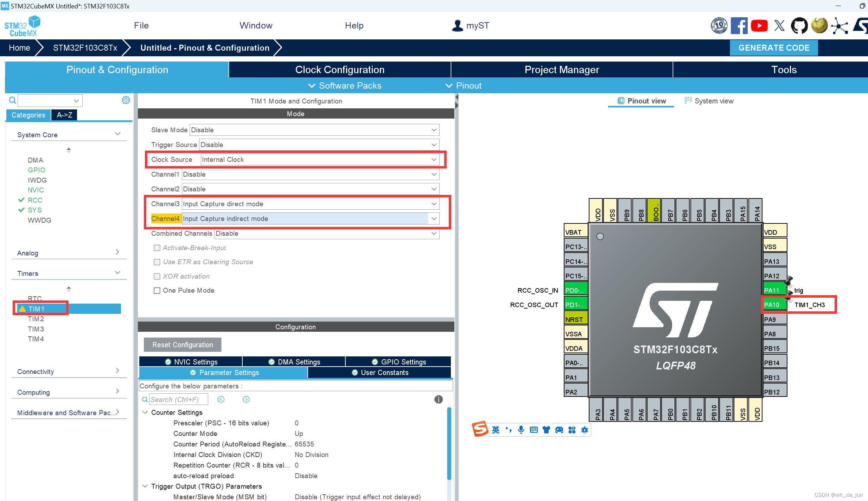The width and height of the screenshot is (868, 501).
Task: Enable One Pulse Mode checkbox
Action: pyautogui.click(x=157, y=291)
